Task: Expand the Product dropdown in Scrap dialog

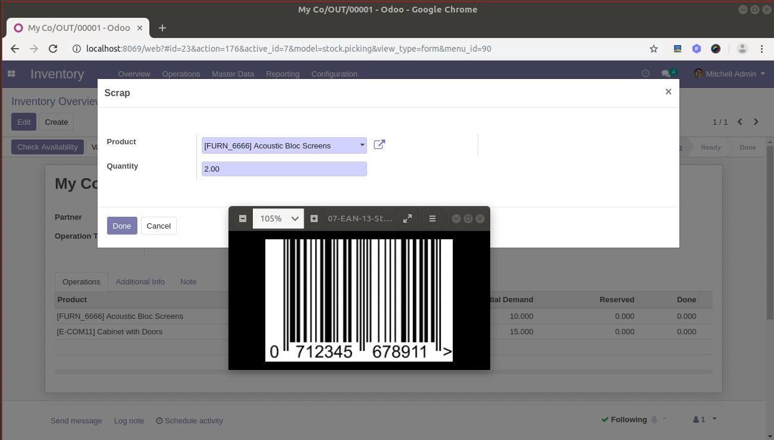Action: (x=362, y=145)
